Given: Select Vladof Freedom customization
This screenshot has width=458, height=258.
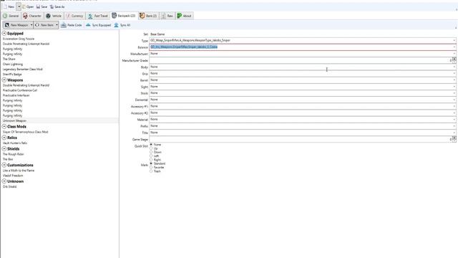Looking at the screenshot, I should 13,176.
